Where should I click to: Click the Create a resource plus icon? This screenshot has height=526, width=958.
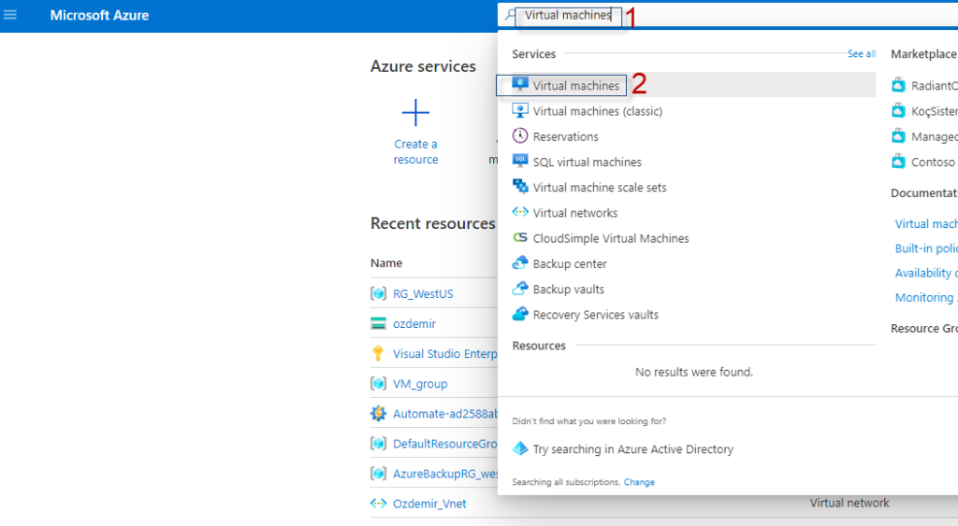[415, 113]
